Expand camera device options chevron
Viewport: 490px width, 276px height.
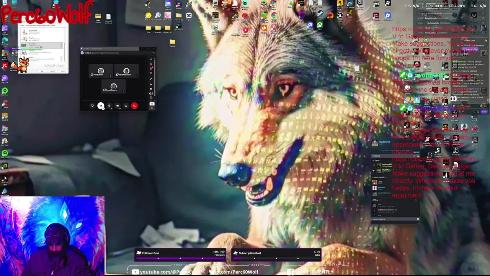tap(103, 108)
